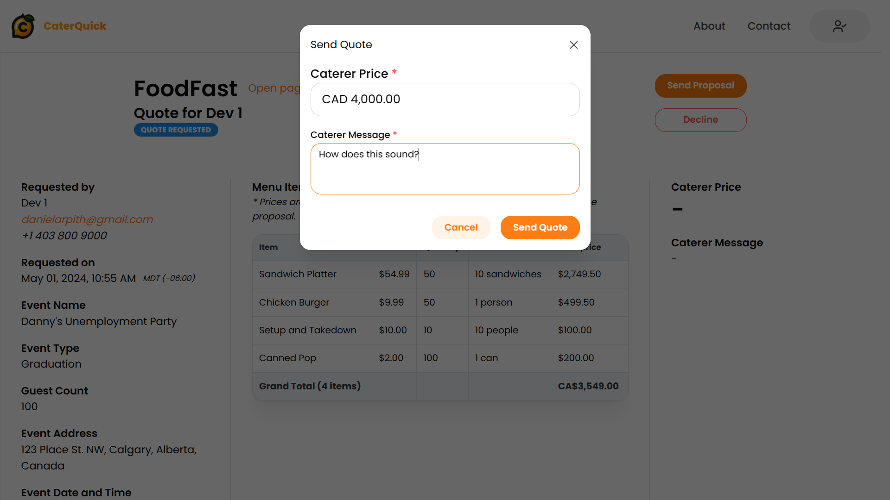This screenshot has height=500, width=890.
Task: Click the Cancel button in dialog
Action: point(461,227)
